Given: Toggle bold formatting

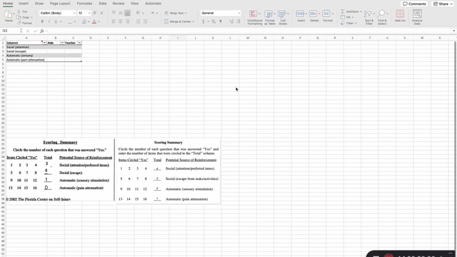Looking at the screenshot, I should [42, 22].
